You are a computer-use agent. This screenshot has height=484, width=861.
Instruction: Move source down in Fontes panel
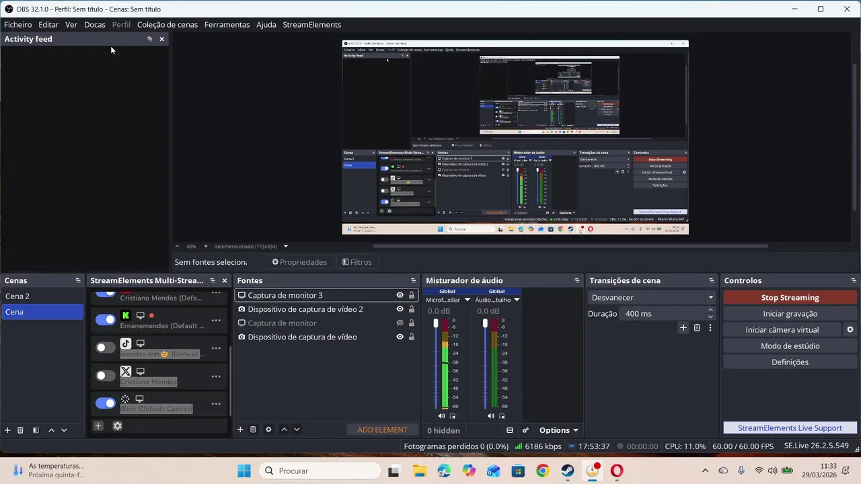click(x=297, y=430)
